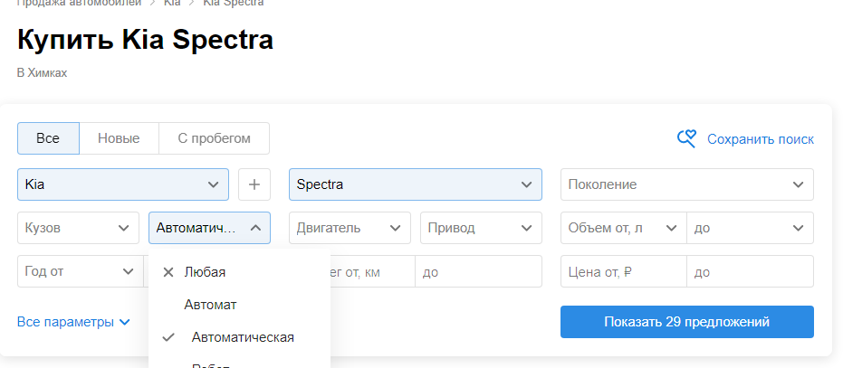Open Kia breadcrumb link
Image resolution: width=843 pixels, height=368 pixels.
coord(172,3)
